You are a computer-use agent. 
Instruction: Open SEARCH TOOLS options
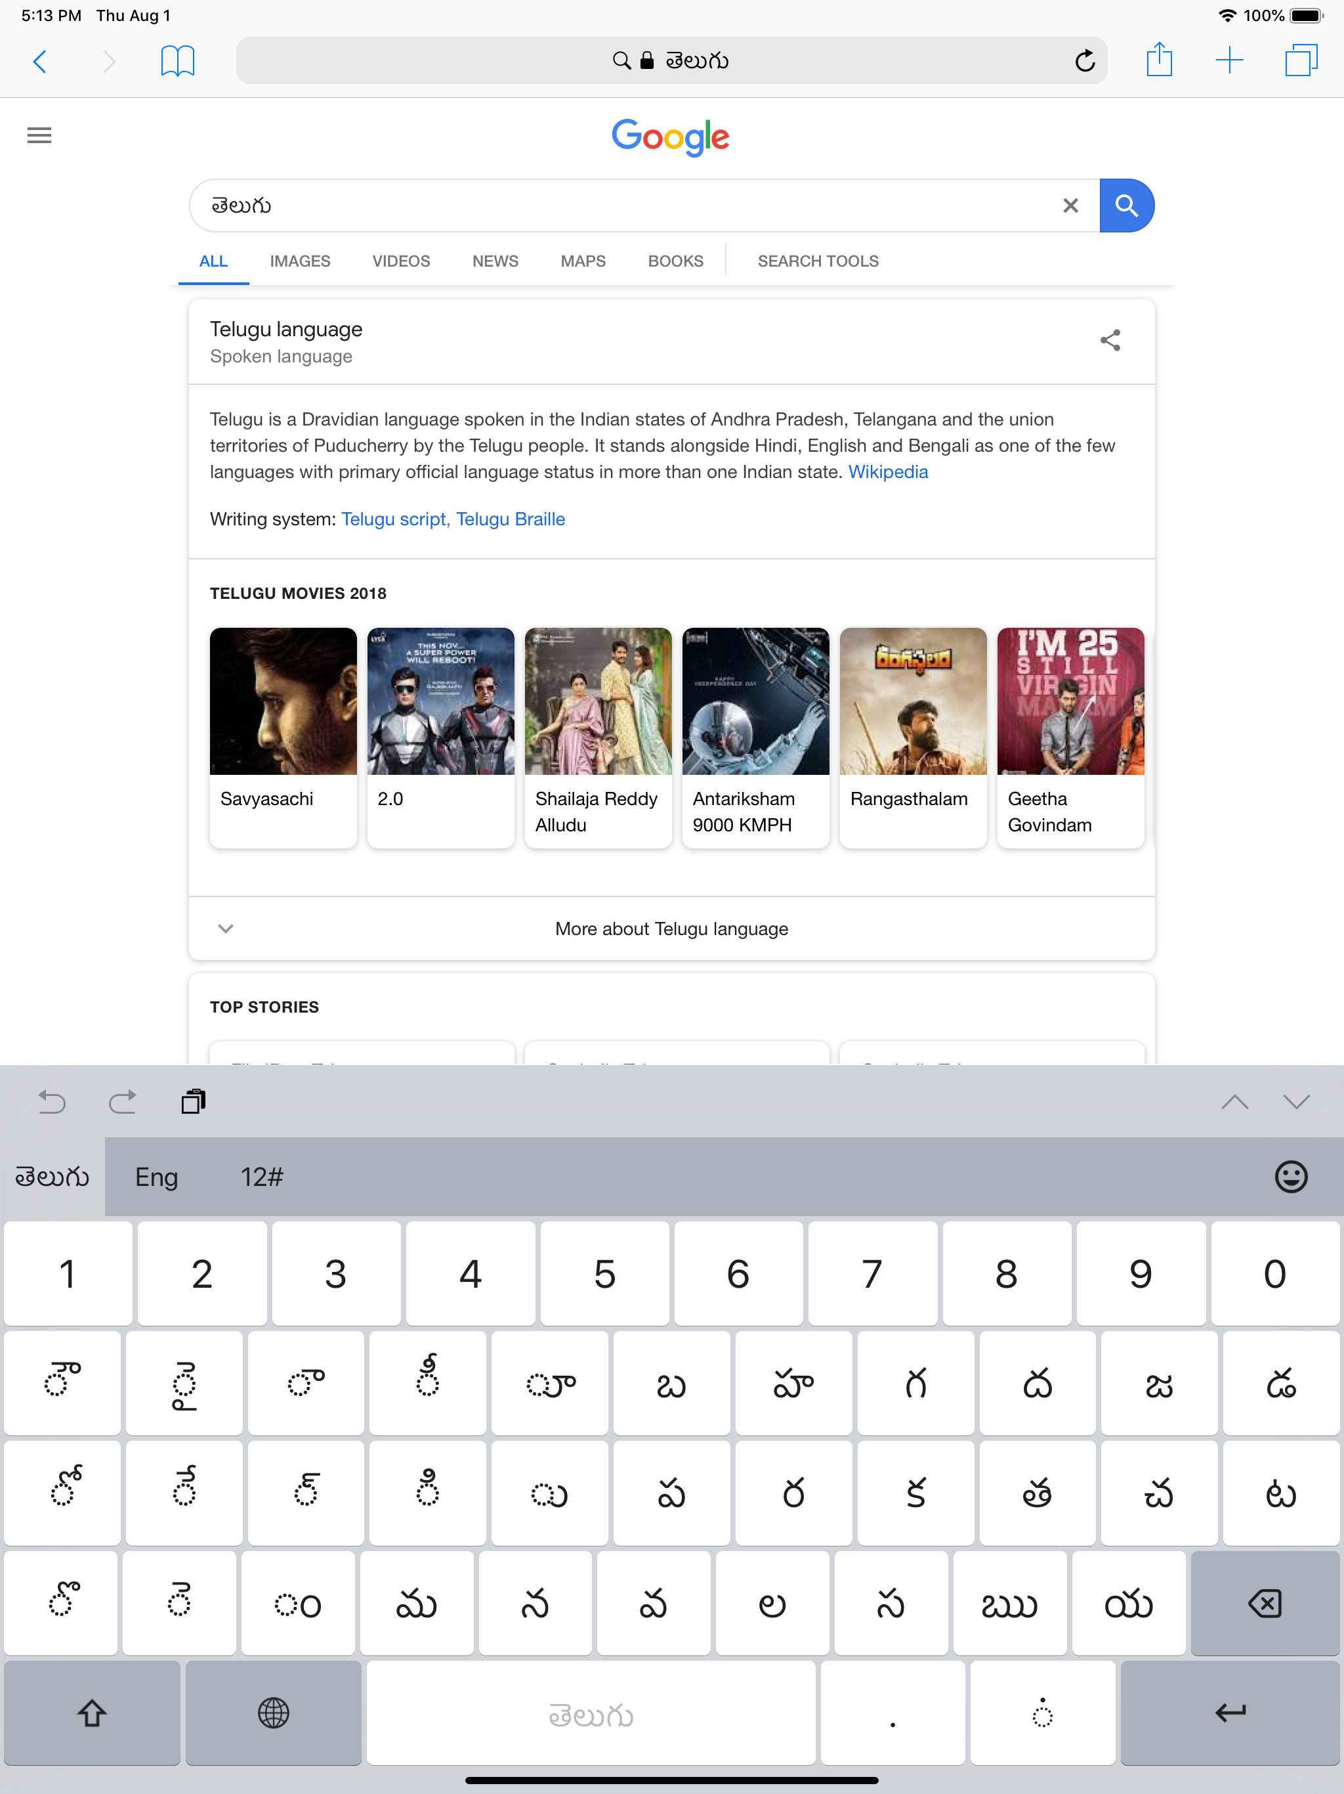(x=818, y=261)
